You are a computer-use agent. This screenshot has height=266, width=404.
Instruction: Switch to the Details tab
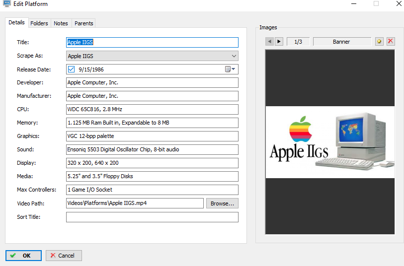pos(16,22)
